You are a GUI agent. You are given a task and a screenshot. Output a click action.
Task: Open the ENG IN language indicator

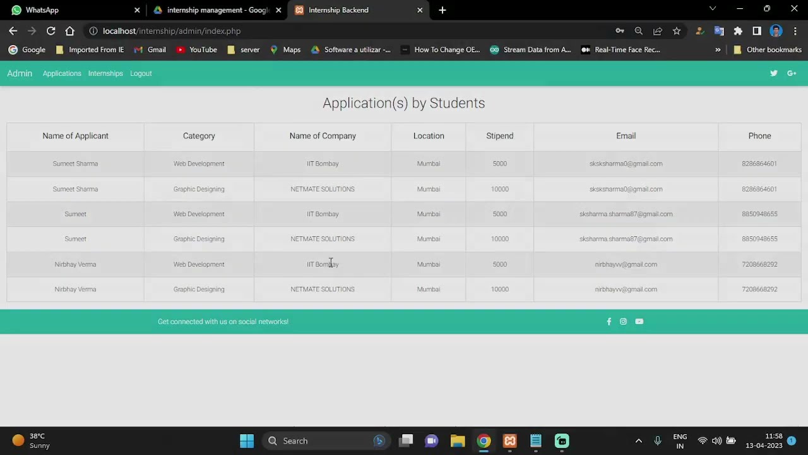[x=680, y=441]
